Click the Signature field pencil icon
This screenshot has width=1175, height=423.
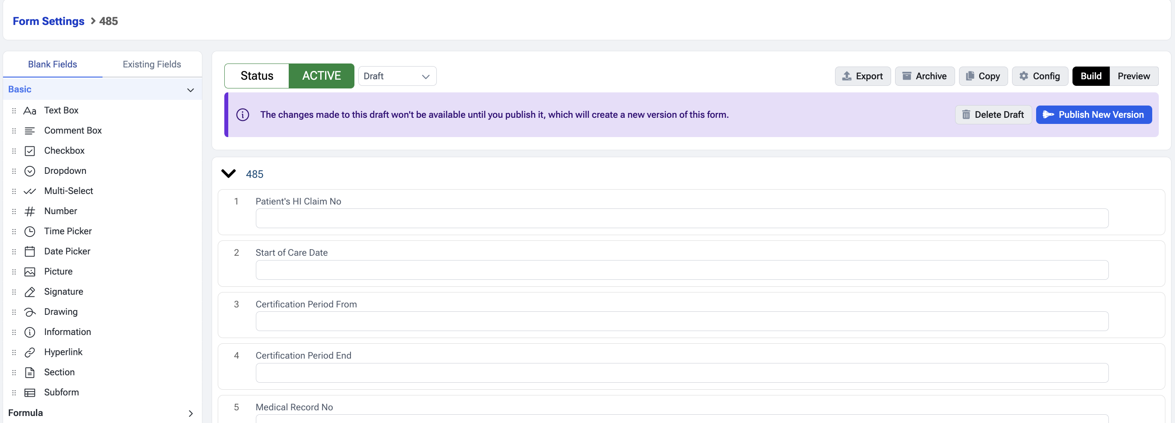30,292
